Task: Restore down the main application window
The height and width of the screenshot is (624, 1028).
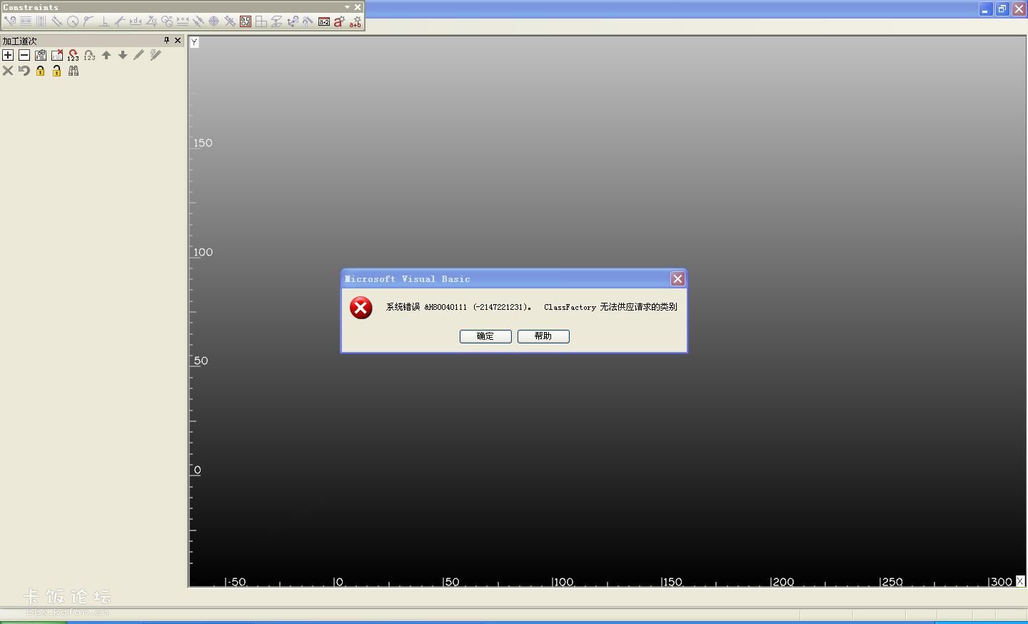Action: click(1002, 9)
